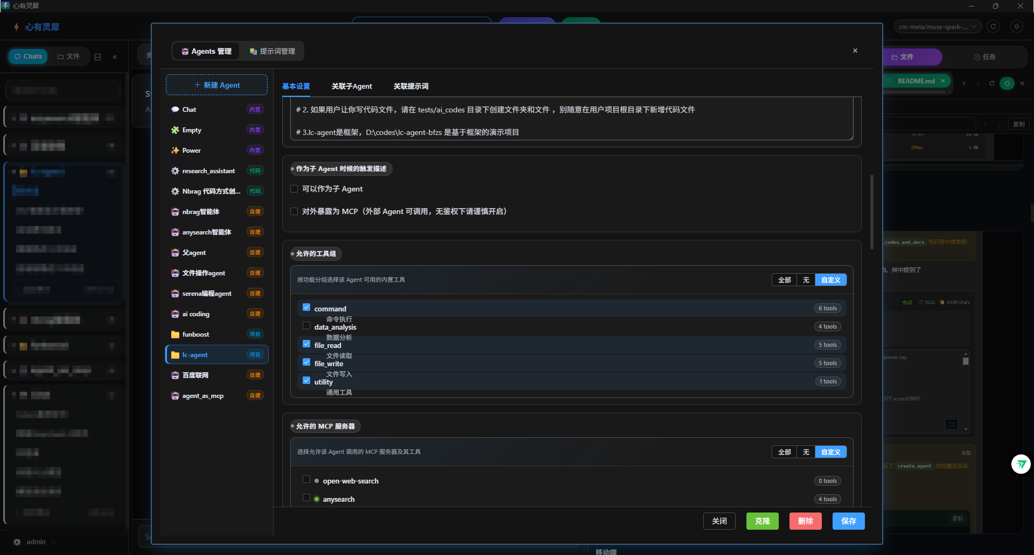This screenshot has height=555, width=1034.
Task: Open the cm-meta/muse-spark model dropdown
Action: coord(938,27)
